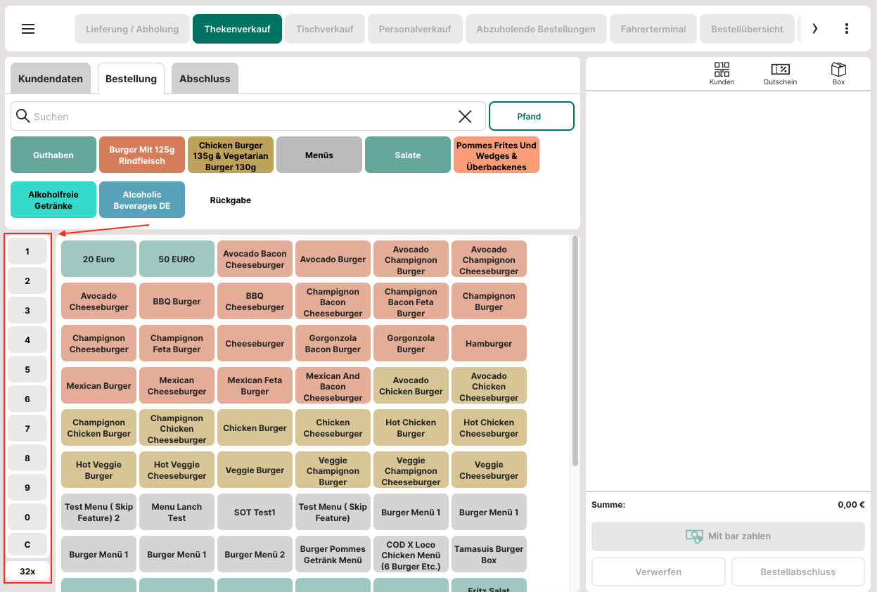This screenshot has width=877, height=592.
Task: Choose the Salate category
Action: 408,155
